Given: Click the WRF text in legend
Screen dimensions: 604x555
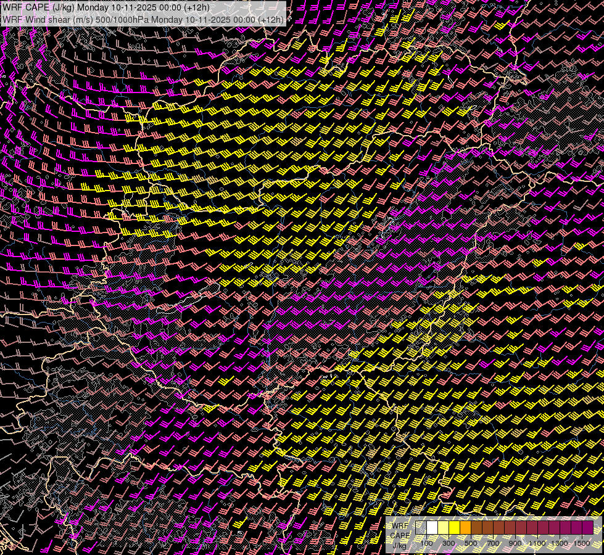Looking at the screenshot, I should 400,525.
